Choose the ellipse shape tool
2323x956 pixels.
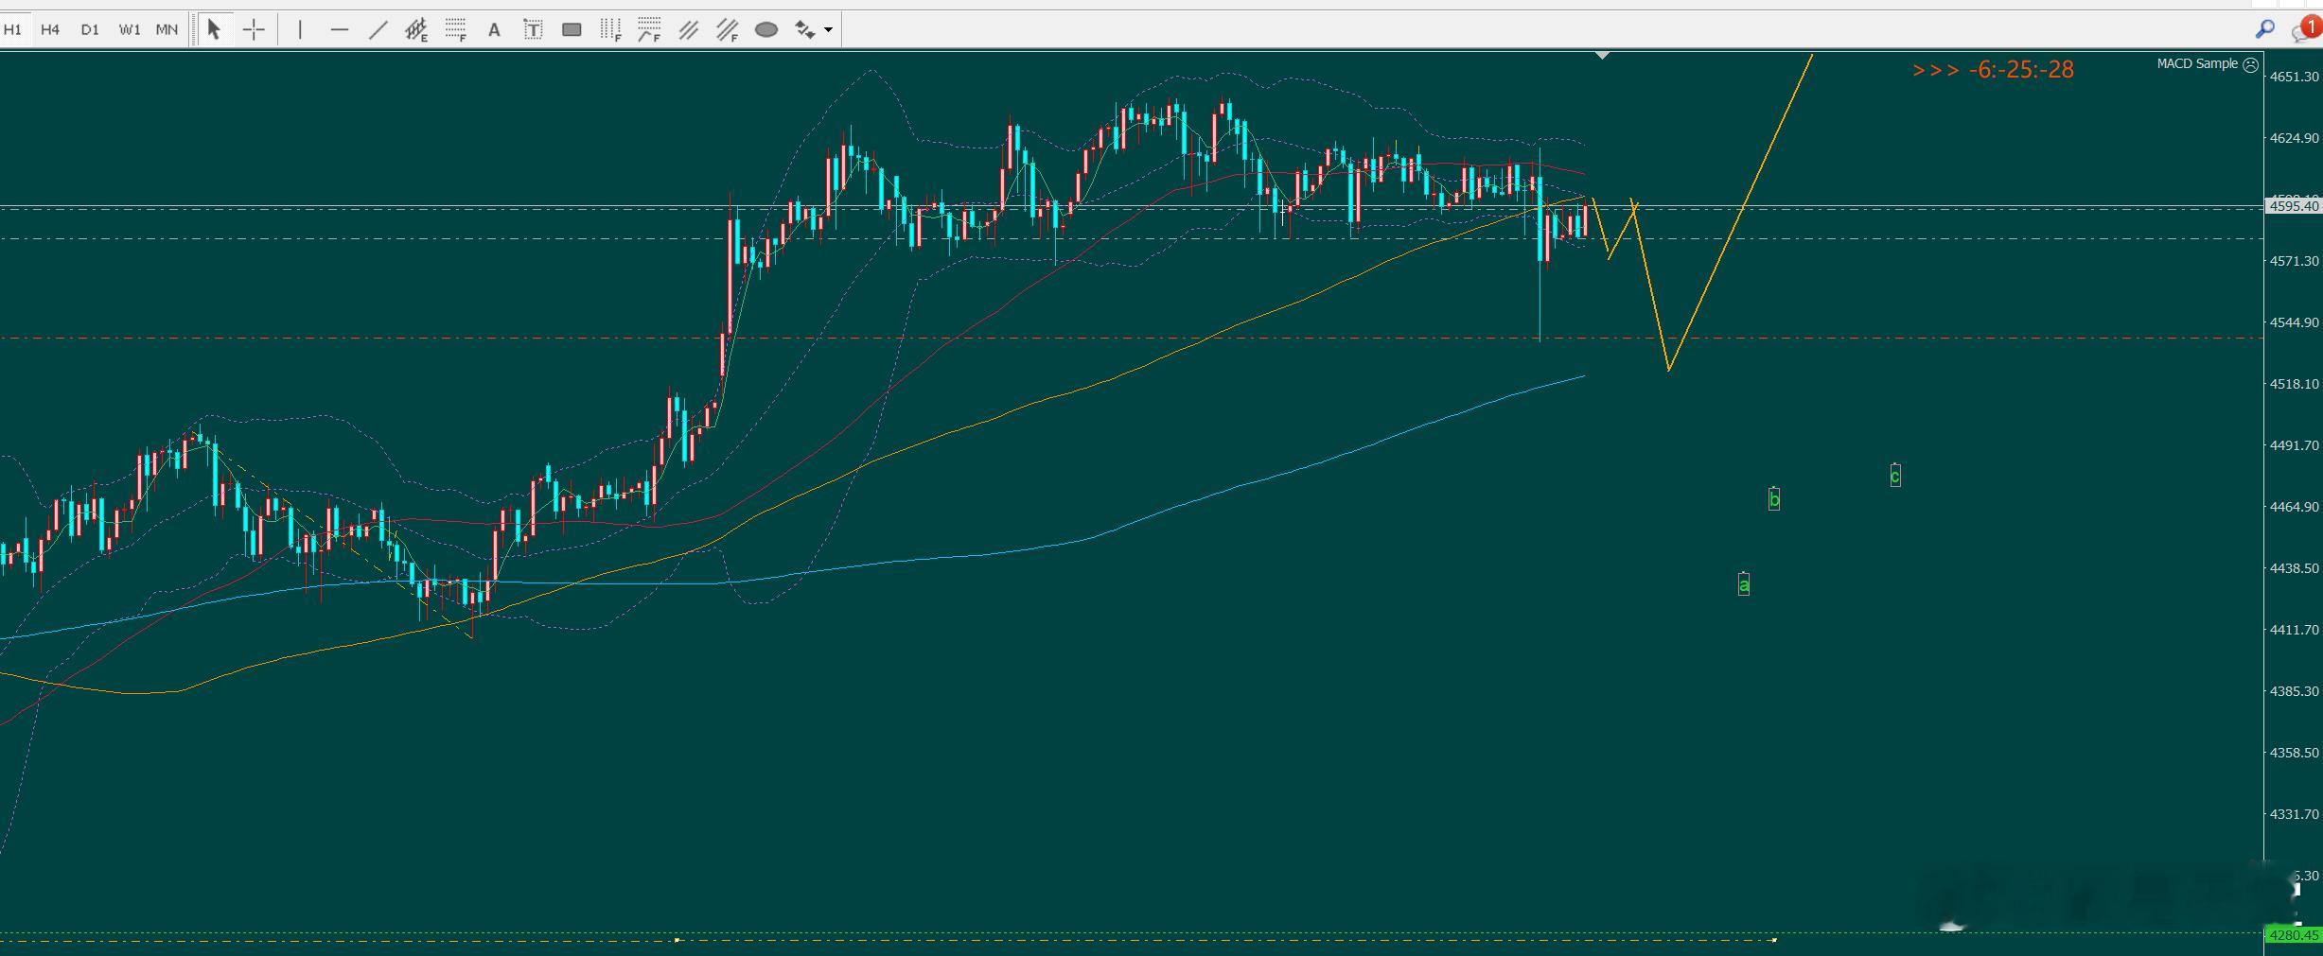click(766, 30)
